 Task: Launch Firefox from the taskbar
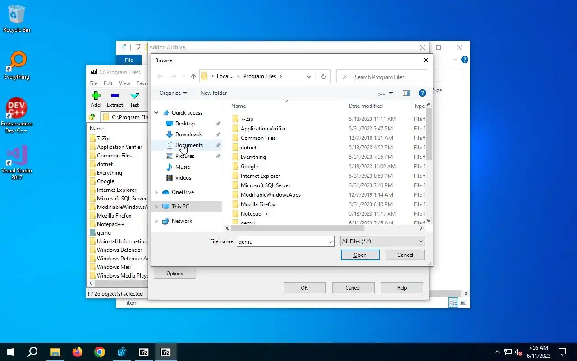pos(78,352)
